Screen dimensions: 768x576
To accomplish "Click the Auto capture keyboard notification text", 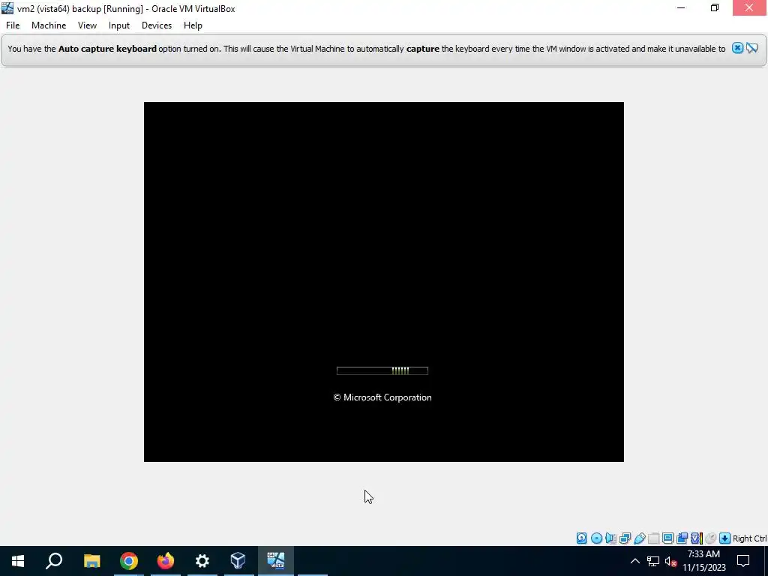I will click(366, 49).
